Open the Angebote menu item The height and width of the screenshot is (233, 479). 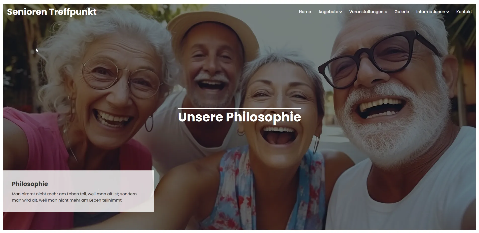coord(328,12)
